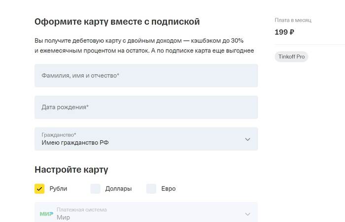Click the "Плата в месяц" label
345x222 pixels.
293,20
